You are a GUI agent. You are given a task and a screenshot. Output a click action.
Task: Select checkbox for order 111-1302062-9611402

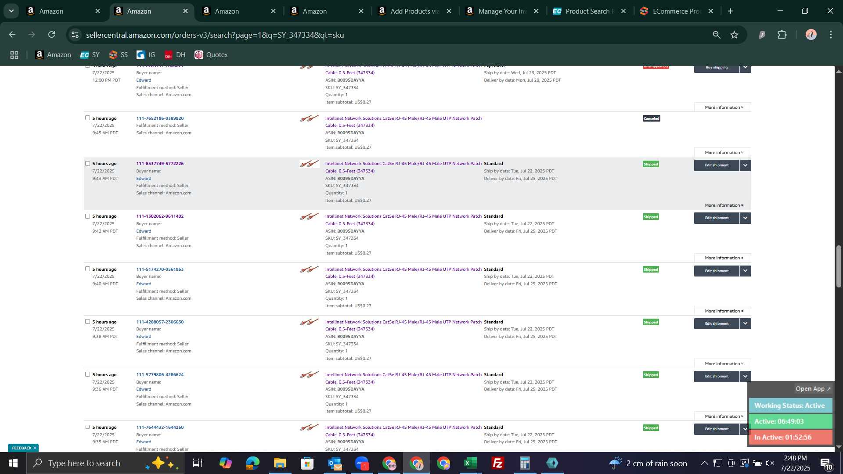pos(87,216)
